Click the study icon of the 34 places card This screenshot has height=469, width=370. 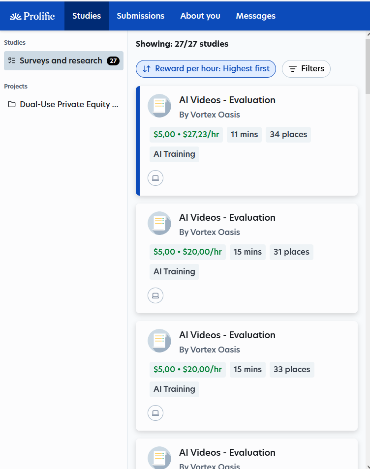[159, 106]
